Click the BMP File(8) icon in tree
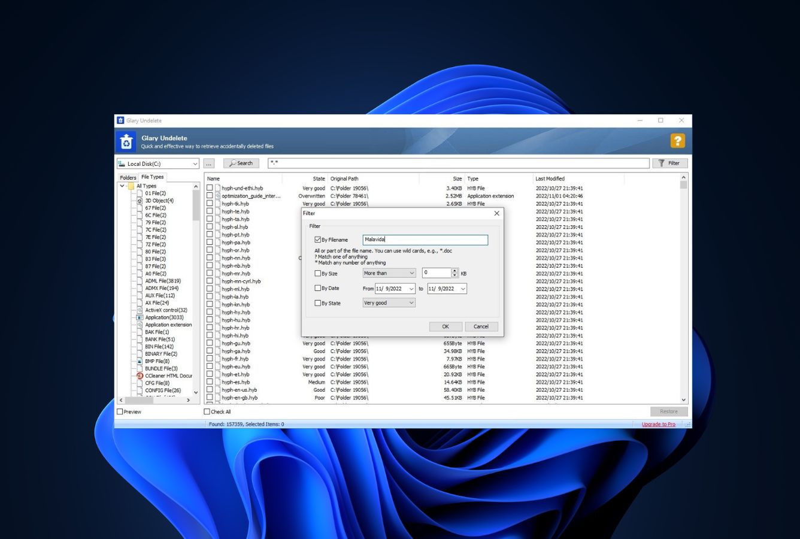Viewport: 800px width, 539px height. pyautogui.click(x=140, y=362)
